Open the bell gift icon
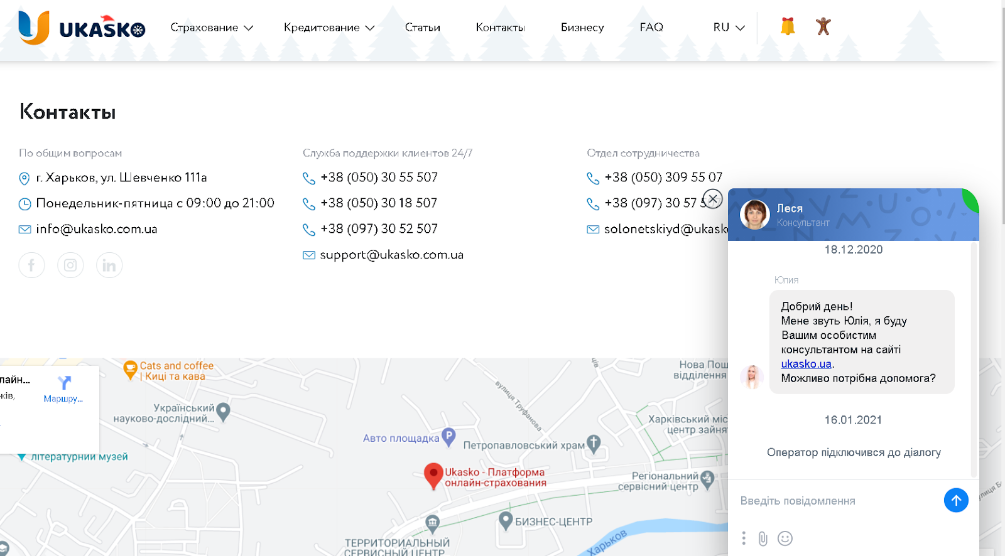The width and height of the screenshot is (1005, 556). click(x=788, y=26)
